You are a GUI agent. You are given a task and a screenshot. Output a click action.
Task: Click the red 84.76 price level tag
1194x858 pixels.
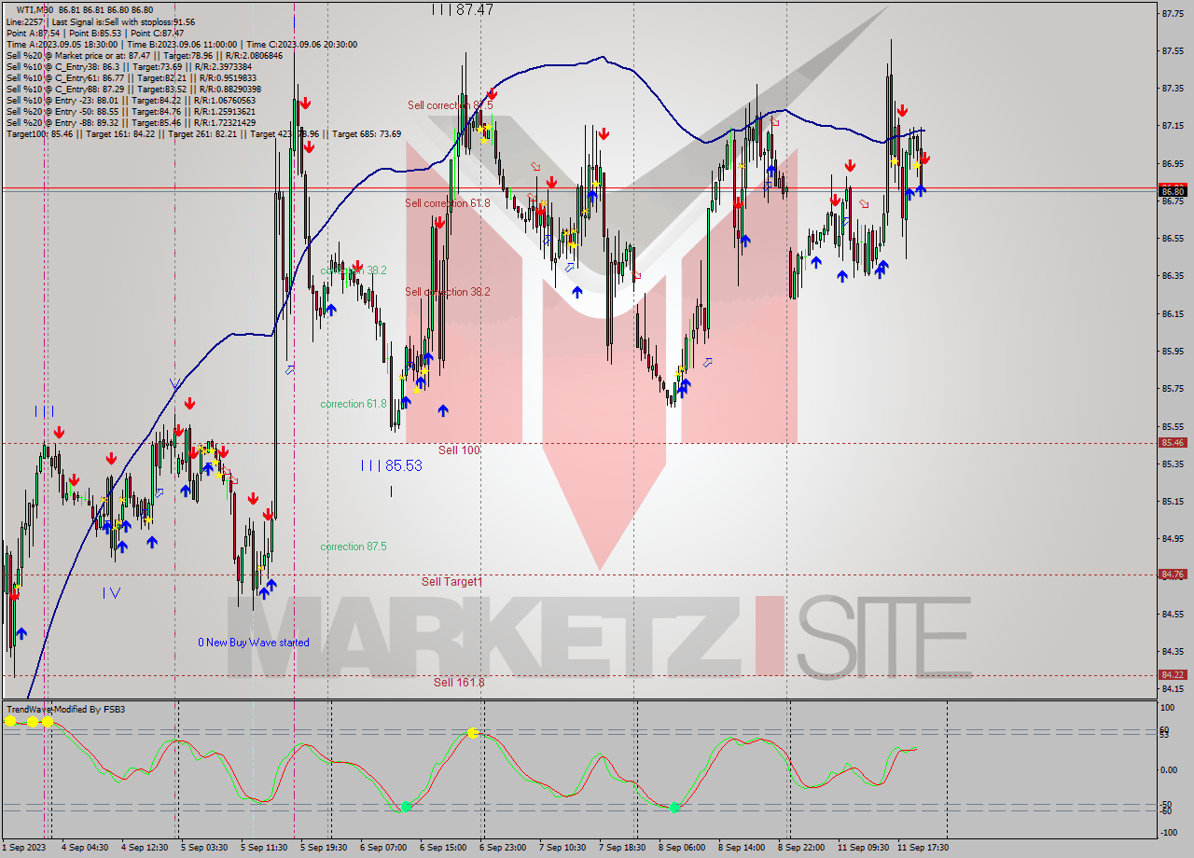[x=1173, y=574]
